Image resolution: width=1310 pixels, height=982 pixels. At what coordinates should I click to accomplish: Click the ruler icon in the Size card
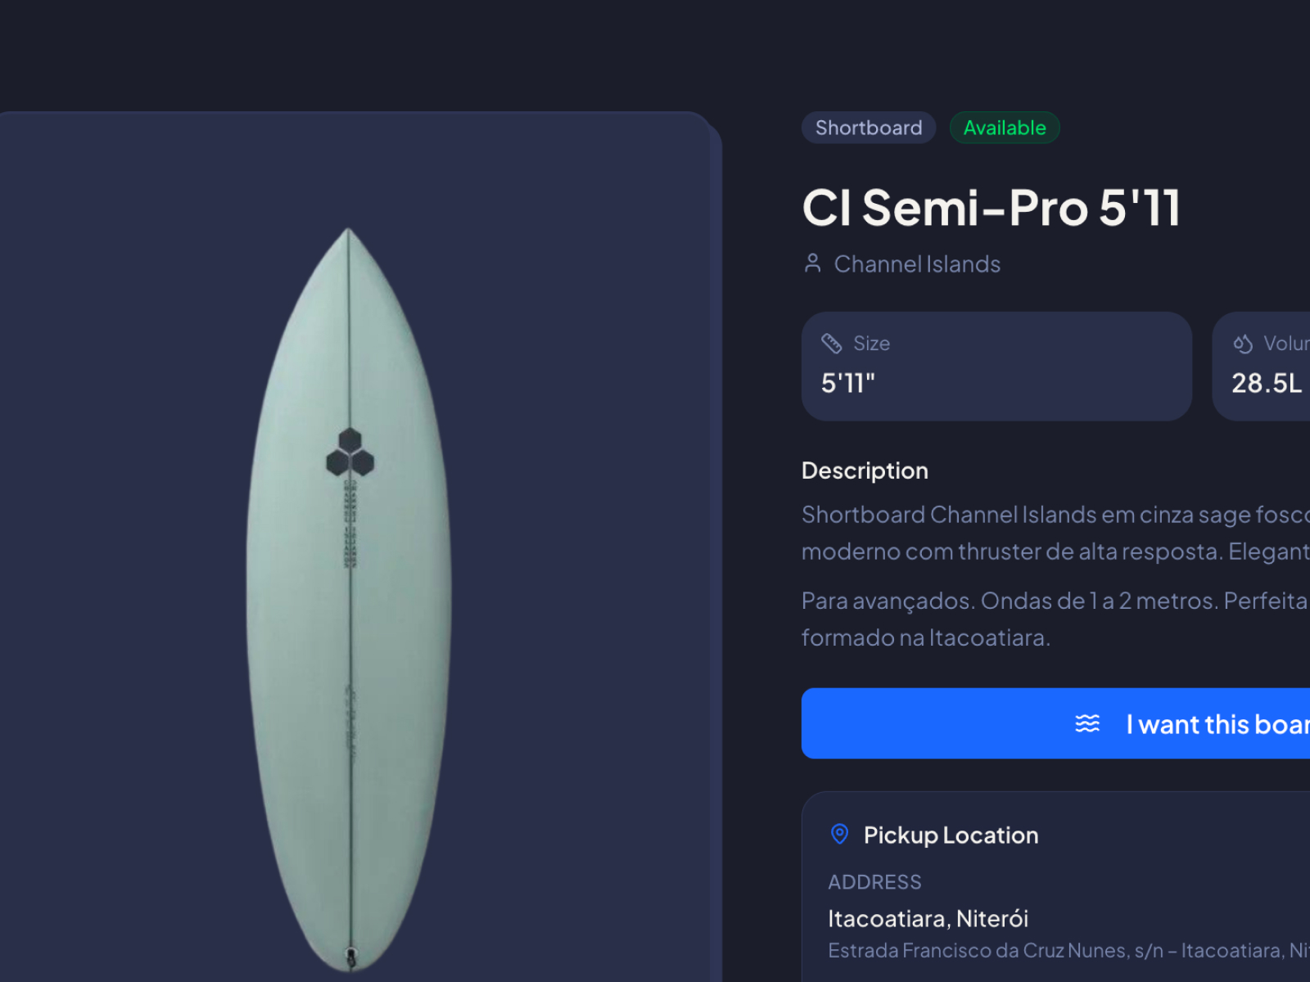click(x=832, y=344)
